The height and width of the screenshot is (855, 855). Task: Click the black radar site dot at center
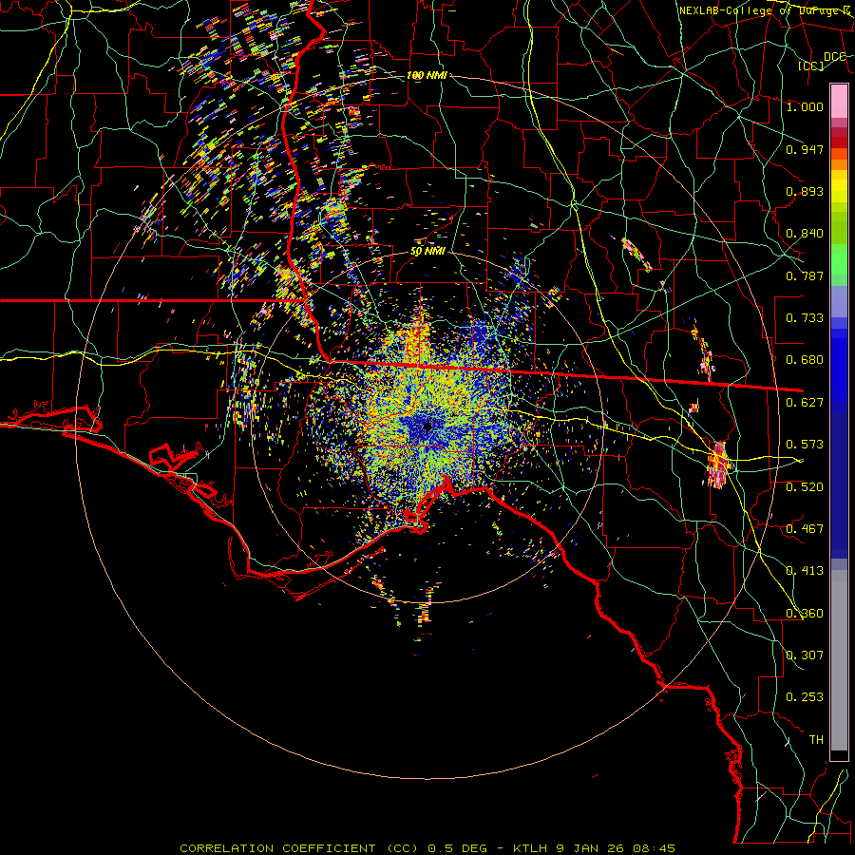click(427, 427)
